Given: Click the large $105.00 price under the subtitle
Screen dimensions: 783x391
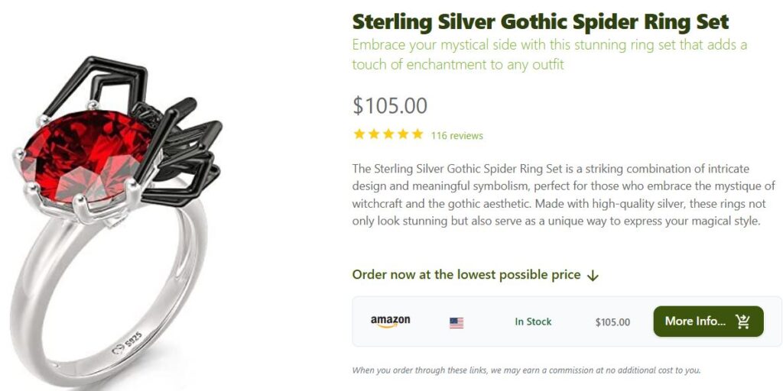Looking at the screenshot, I should click(389, 105).
